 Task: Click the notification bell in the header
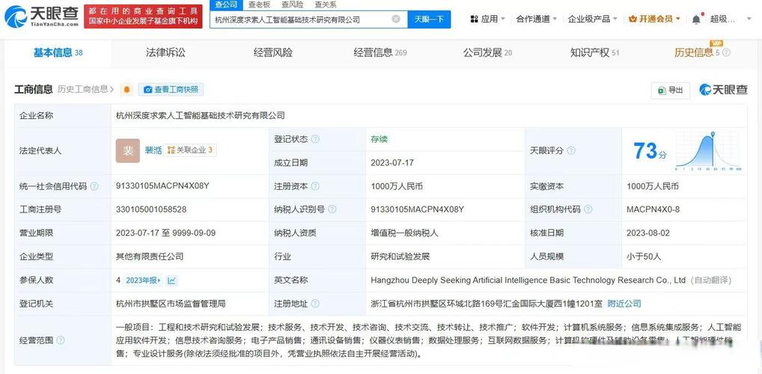(x=696, y=19)
